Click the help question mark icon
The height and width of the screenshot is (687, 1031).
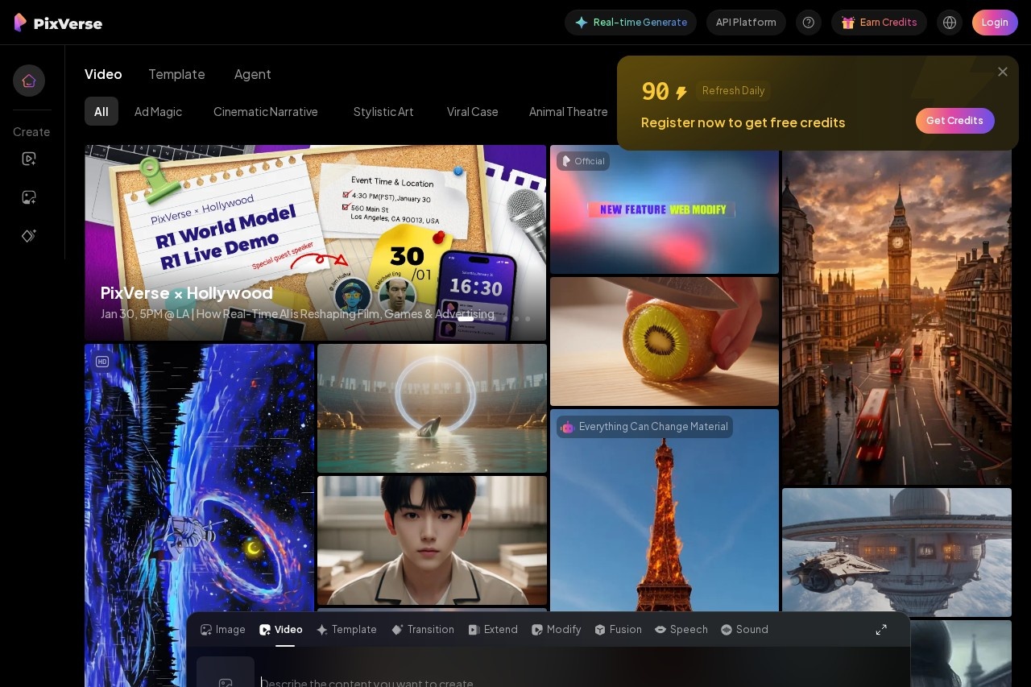[809, 23]
